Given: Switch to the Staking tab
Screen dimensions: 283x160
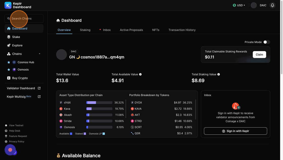Looking at the screenshot, I should tap(85, 30).
